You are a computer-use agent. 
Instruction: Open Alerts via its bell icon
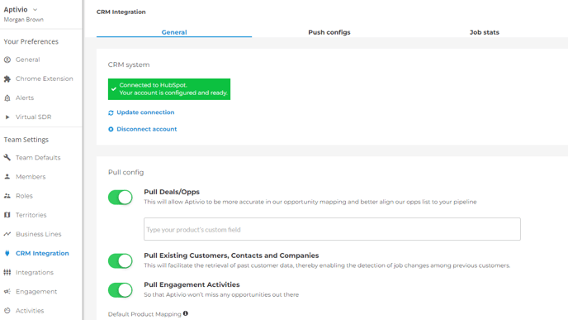7,98
